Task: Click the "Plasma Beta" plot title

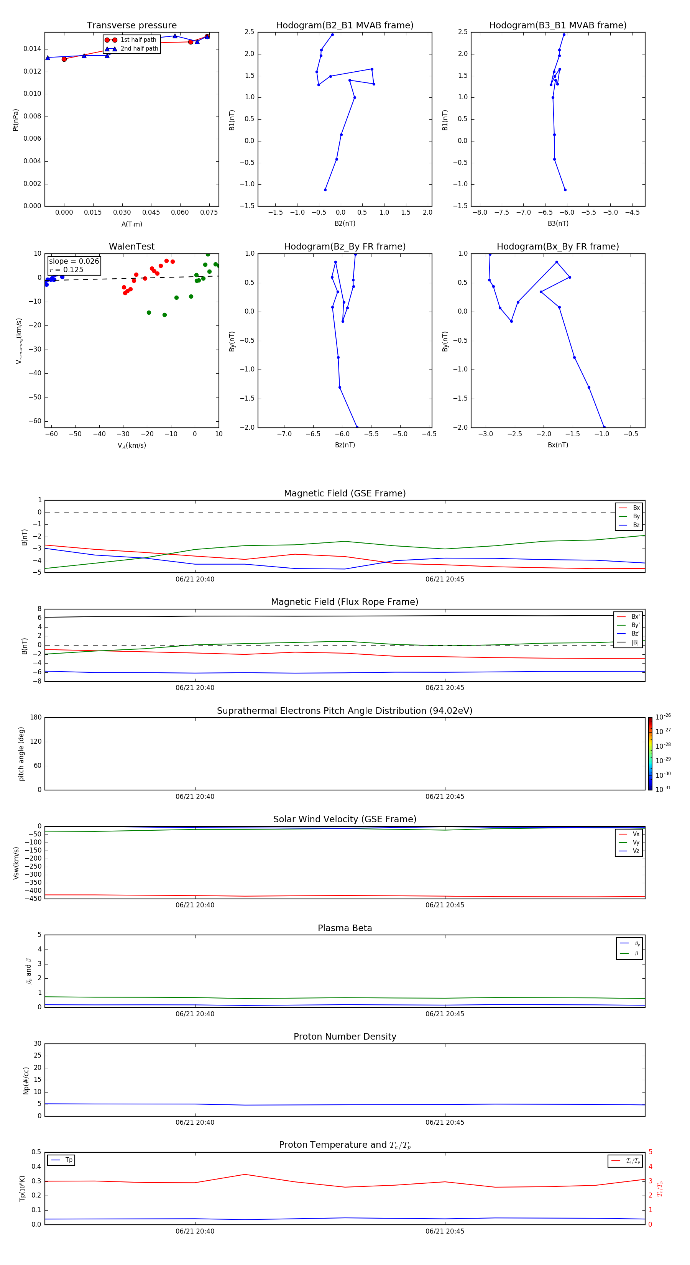Action: 345,928
